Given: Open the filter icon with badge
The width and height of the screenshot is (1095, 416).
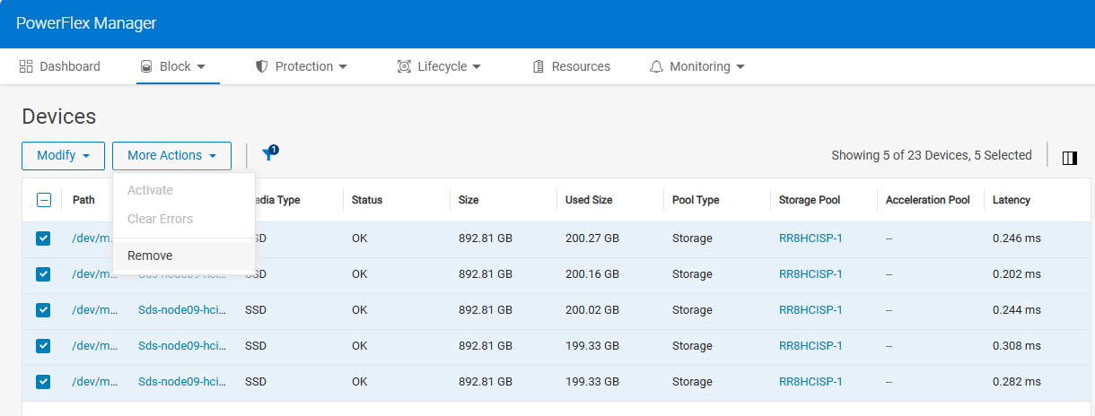Looking at the screenshot, I should (269, 154).
